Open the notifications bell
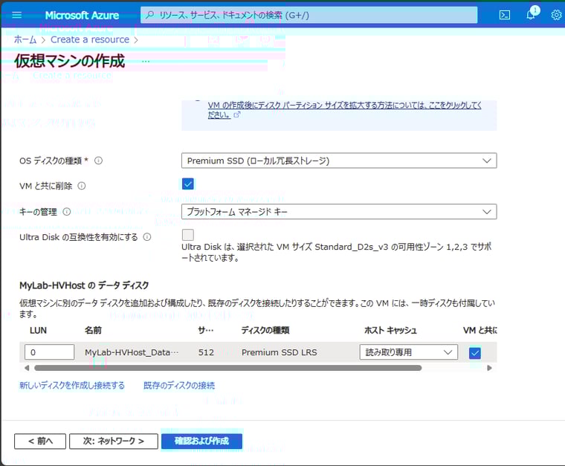 point(531,14)
